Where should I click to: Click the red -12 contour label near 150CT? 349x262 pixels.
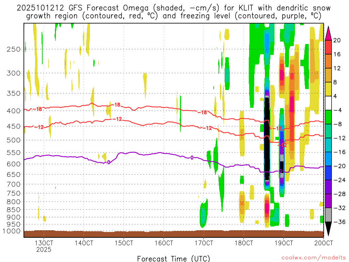click(x=117, y=119)
